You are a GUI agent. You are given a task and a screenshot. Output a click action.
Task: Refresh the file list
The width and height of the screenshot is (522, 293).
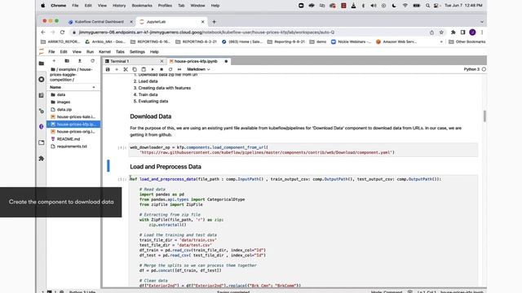tap(92, 61)
